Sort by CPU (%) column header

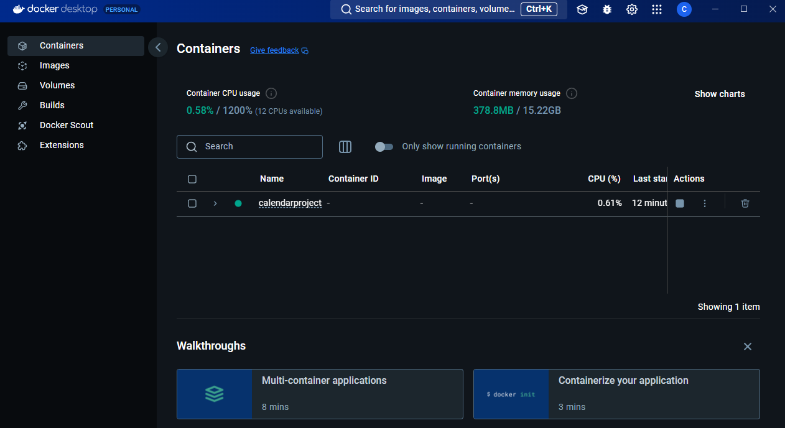pos(605,179)
